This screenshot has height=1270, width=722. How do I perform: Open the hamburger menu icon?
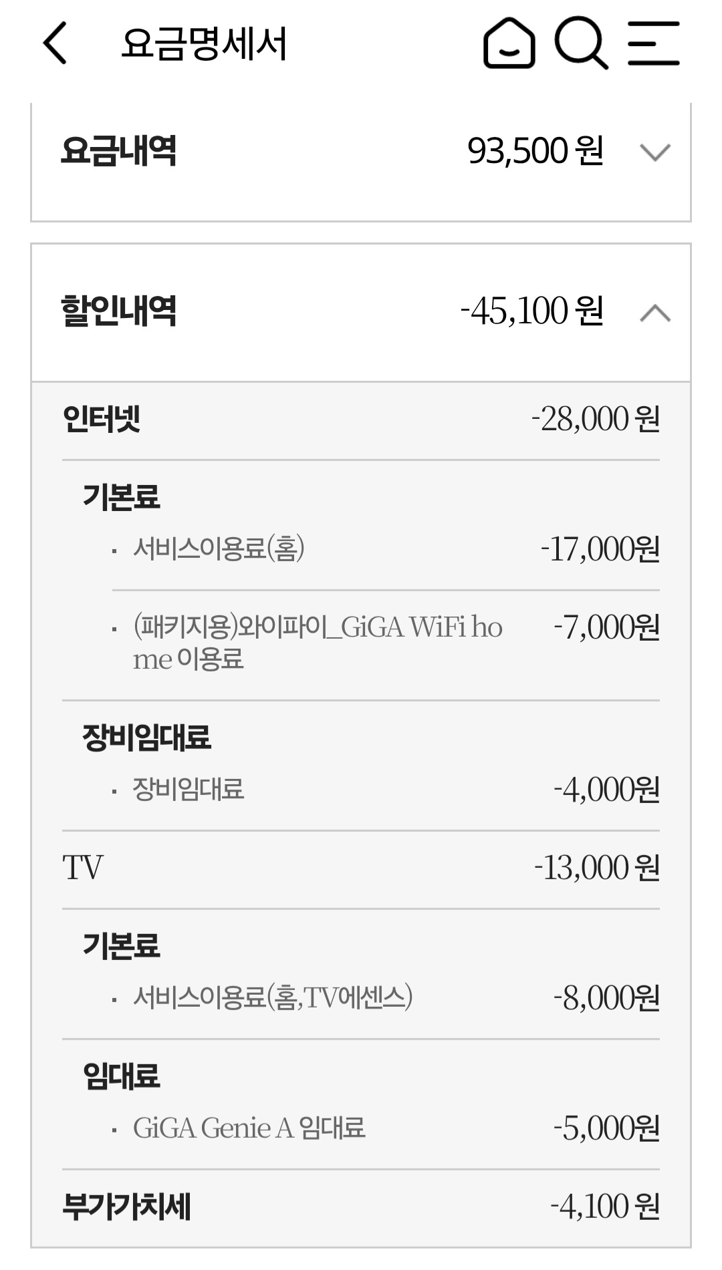[653, 43]
